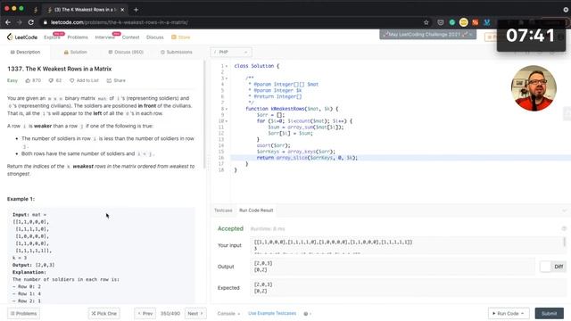Select the pinned LeetCode tab
The image size is (571, 321).
coord(36,10)
